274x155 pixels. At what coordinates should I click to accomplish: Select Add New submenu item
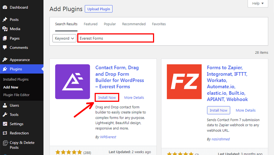(11, 87)
